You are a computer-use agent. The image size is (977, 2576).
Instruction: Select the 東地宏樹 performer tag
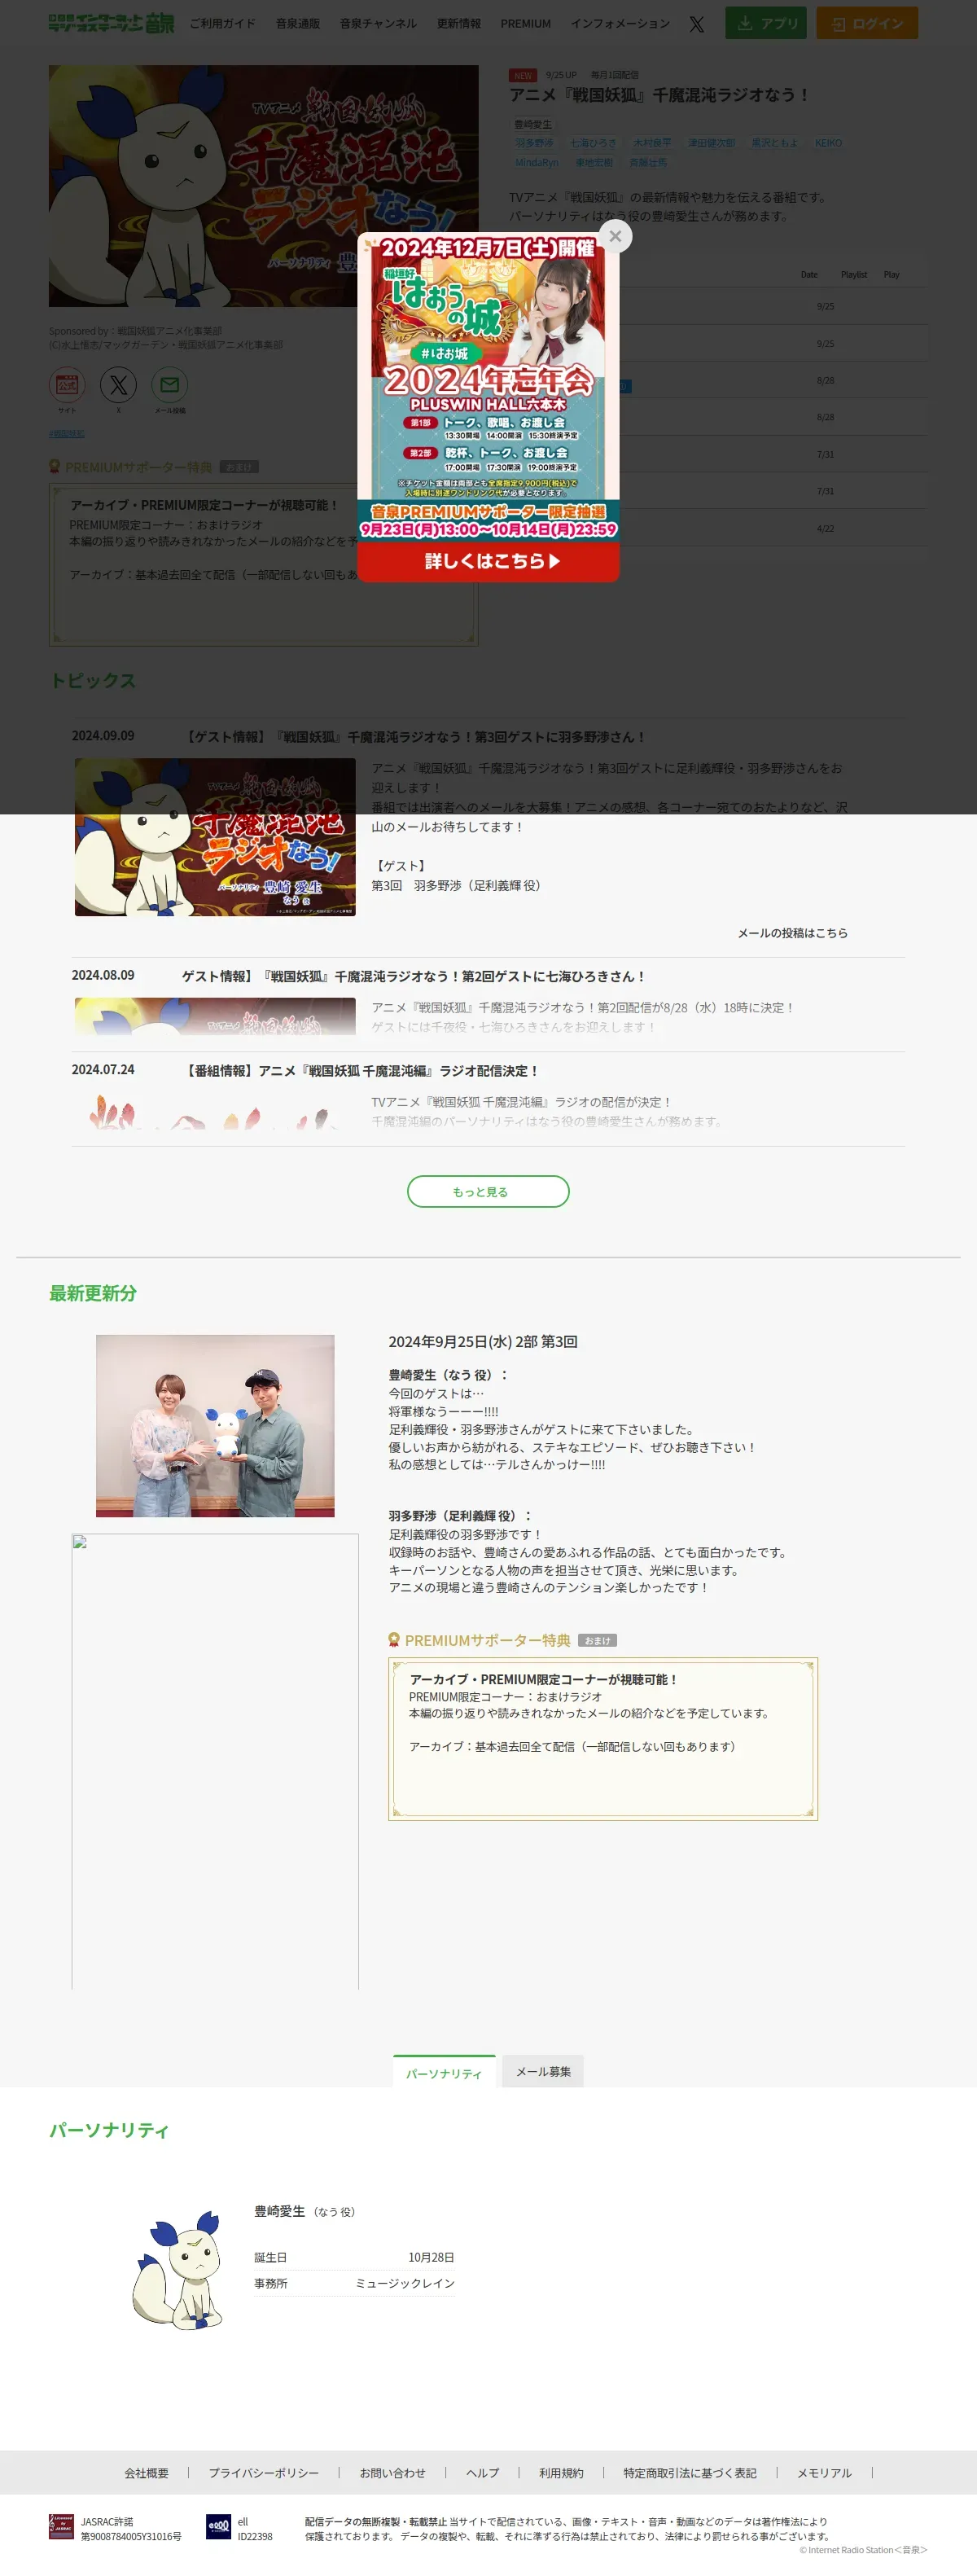click(594, 162)
